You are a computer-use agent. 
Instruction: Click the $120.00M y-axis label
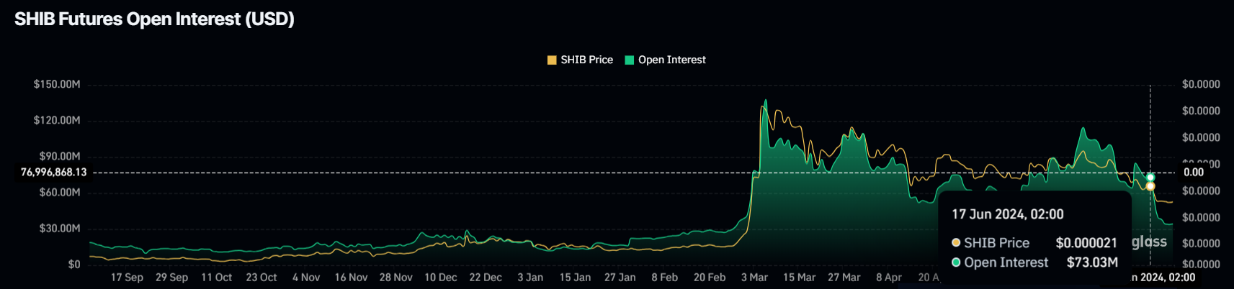pos(57,120)
